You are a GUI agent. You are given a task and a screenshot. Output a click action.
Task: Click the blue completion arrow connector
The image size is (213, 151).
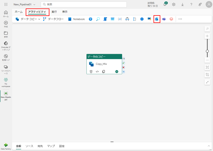(123, 72)
